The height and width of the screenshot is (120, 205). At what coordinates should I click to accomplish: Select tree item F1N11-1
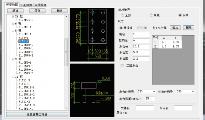[24, 84]
